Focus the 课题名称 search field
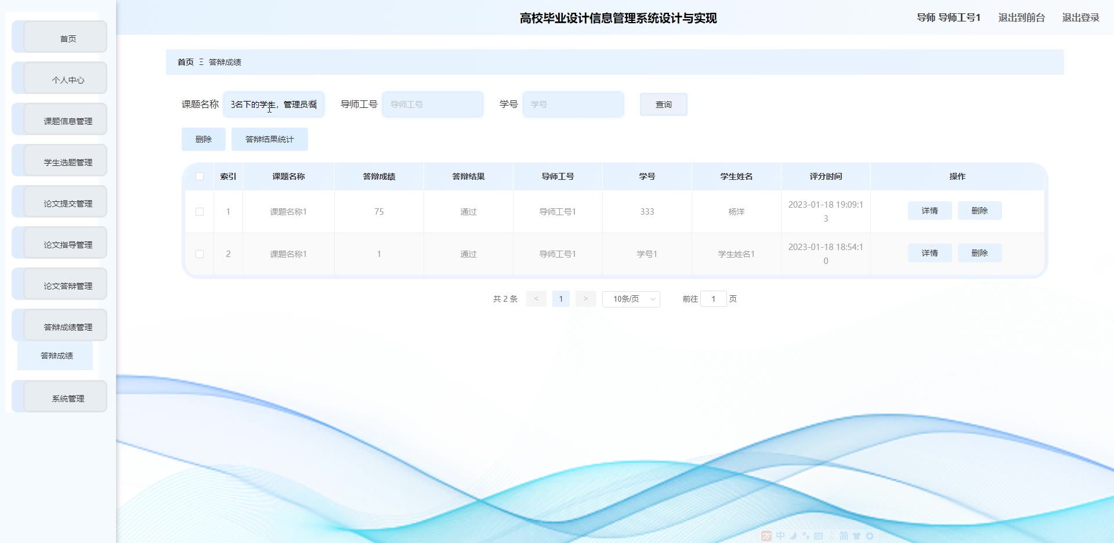Screen dimensions: 1114x543 coord(274,104)
